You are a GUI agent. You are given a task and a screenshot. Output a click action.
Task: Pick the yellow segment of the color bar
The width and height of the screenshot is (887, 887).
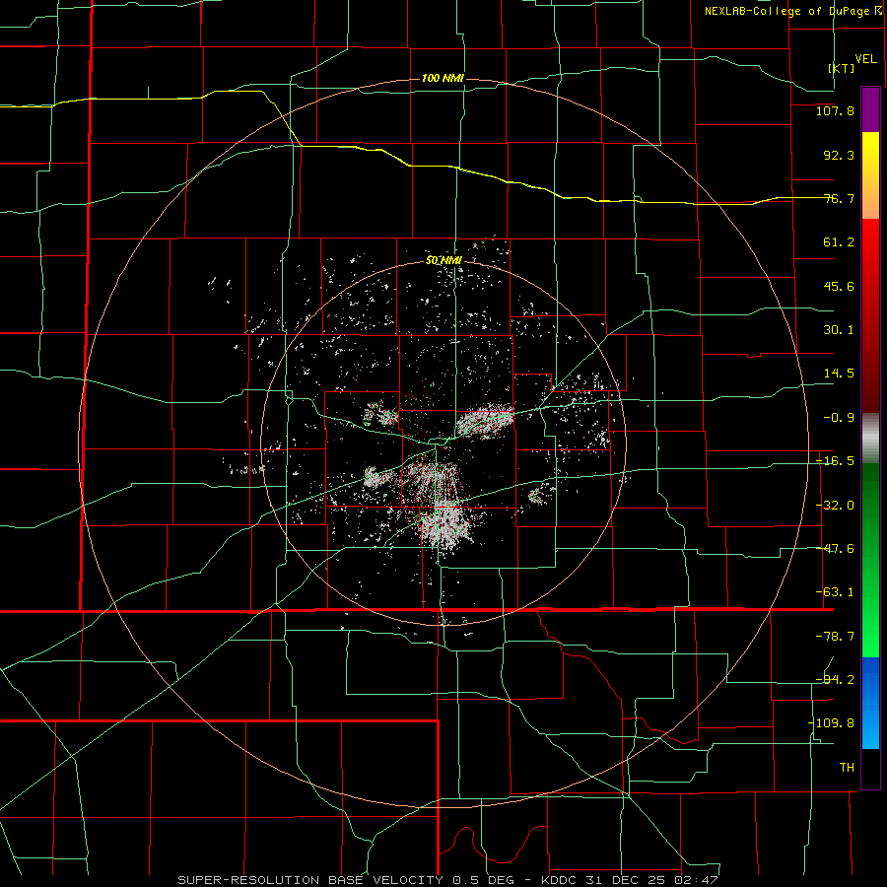coord(870,175)
